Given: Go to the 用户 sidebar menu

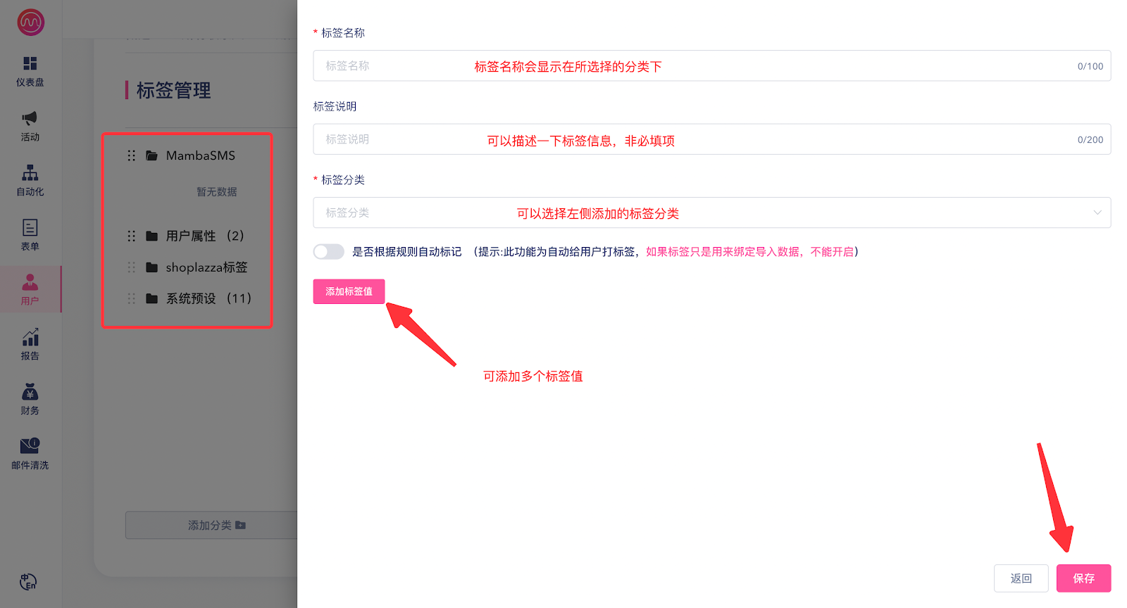Looking at the screenshot, I should tap(30, 289).
